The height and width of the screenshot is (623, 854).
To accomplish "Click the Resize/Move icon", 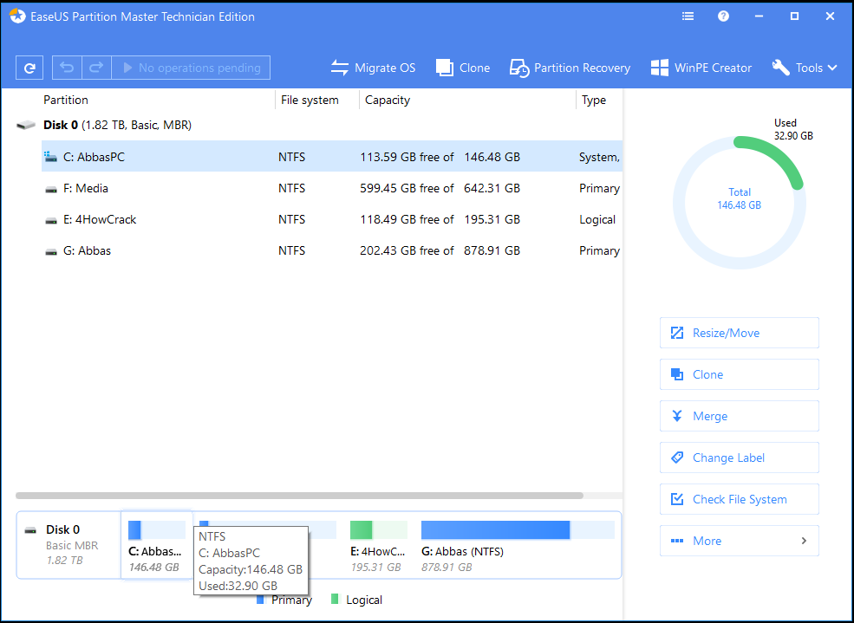I will [x=677, y=333].
